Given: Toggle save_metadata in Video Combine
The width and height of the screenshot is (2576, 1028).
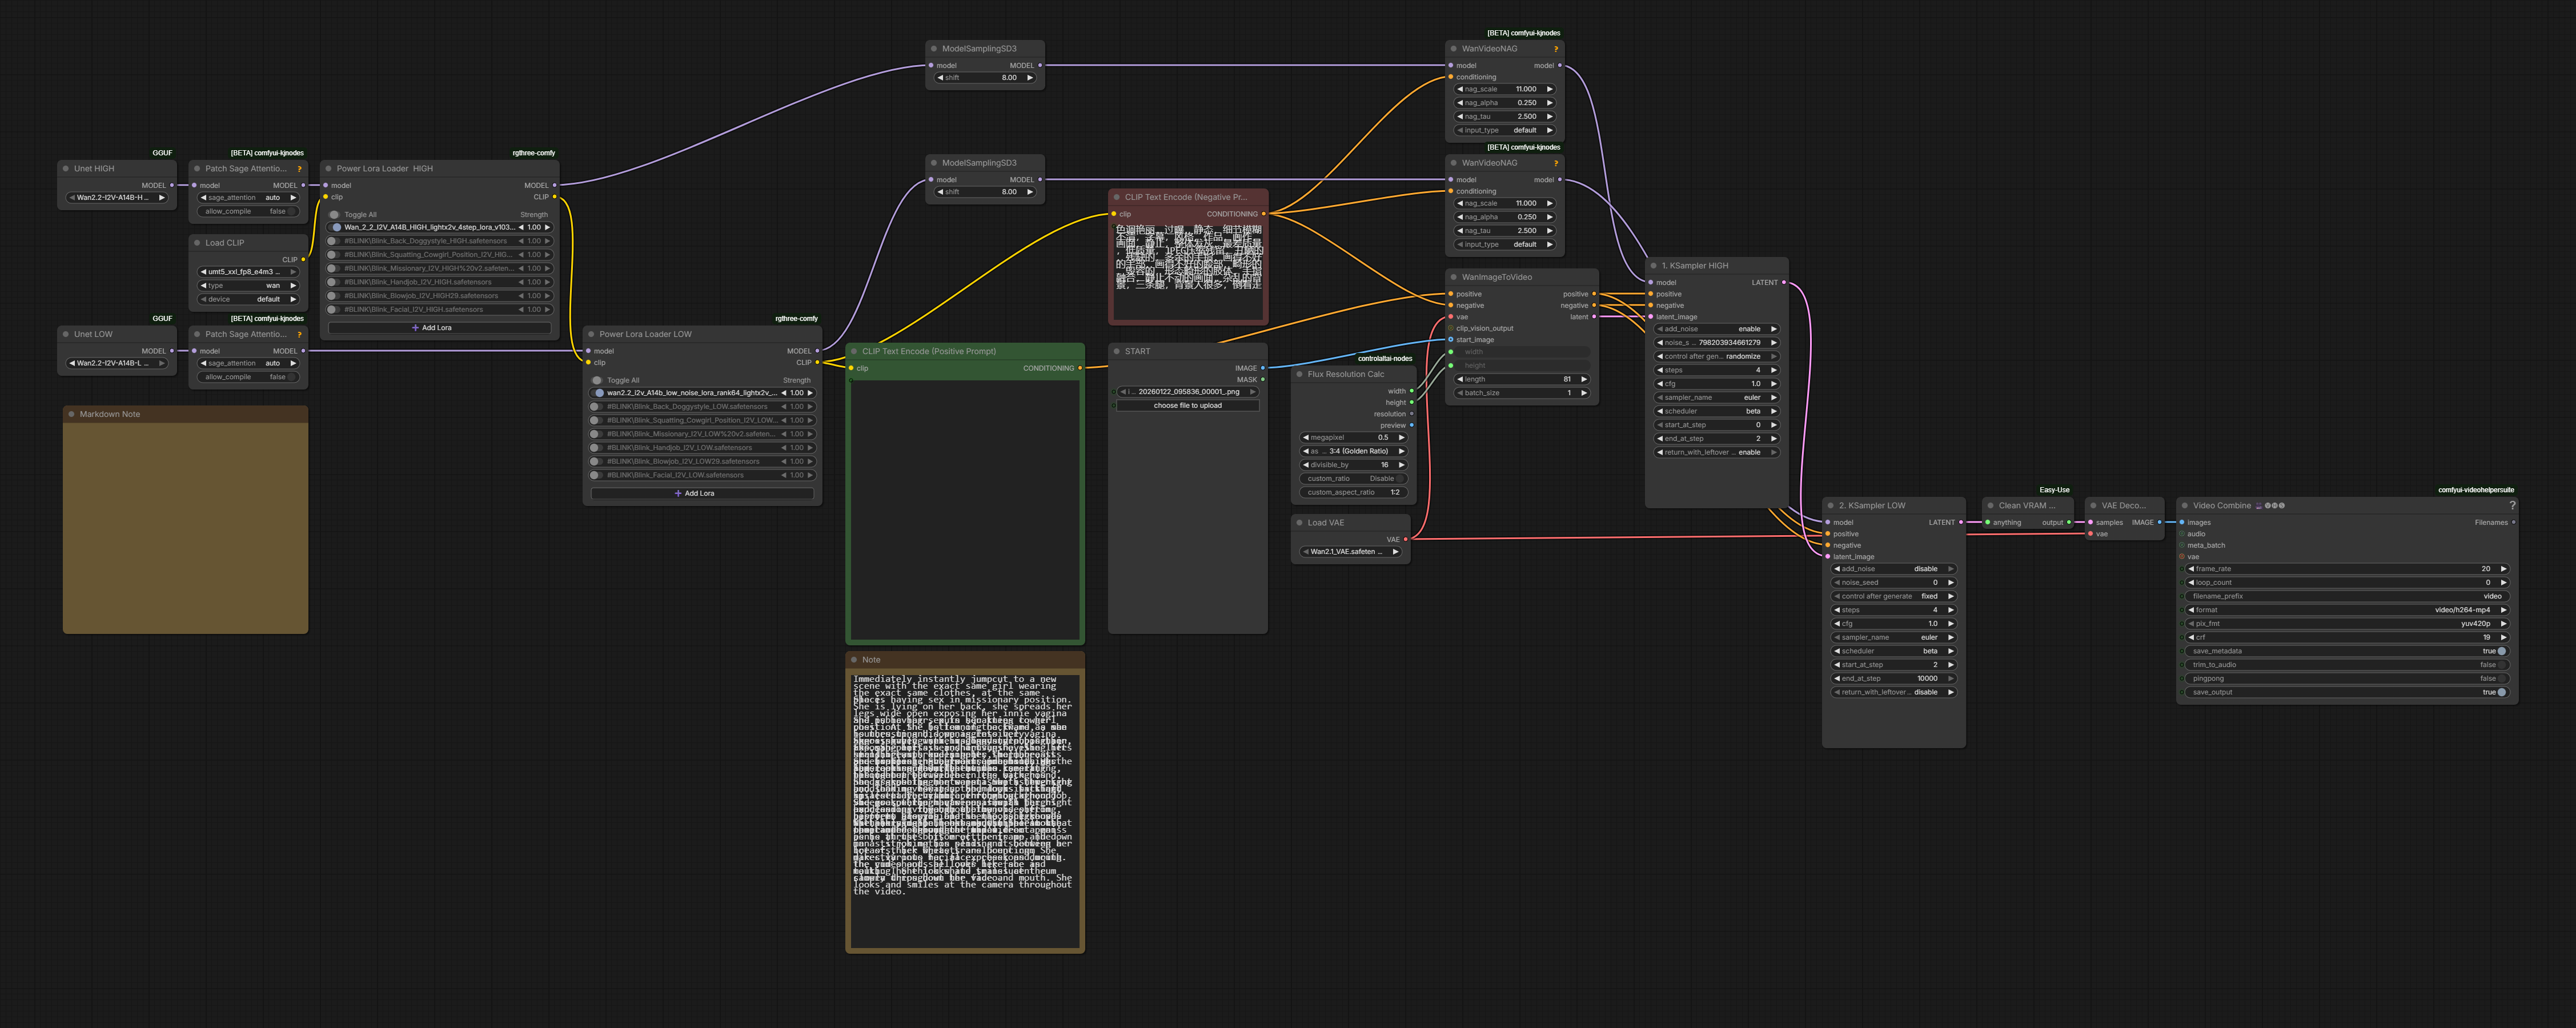Looking at the screenshot, I should pos(2347,651).
